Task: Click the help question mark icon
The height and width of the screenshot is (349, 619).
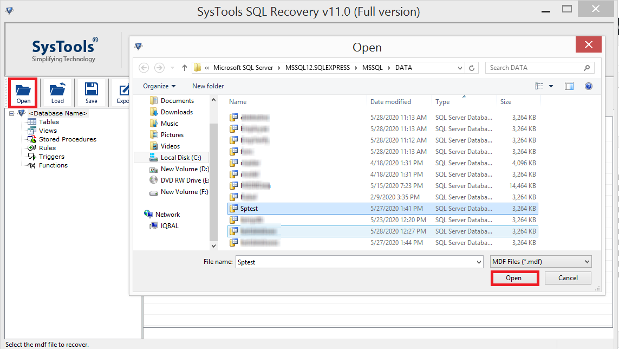Action: click(589, 86)
